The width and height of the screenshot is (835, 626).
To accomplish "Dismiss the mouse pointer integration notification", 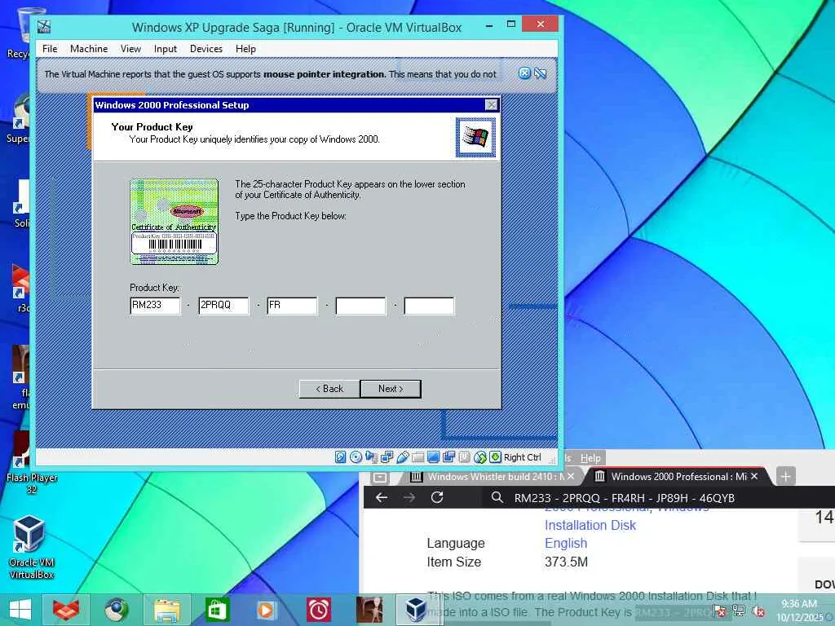I will tap(524, 73).
